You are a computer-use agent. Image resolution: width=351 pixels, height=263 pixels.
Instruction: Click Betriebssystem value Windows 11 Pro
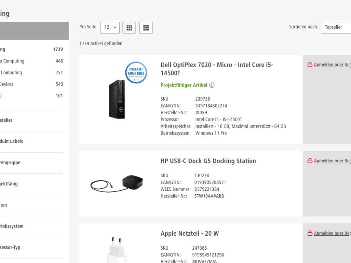pyautogui.click(x=211, y=133)
